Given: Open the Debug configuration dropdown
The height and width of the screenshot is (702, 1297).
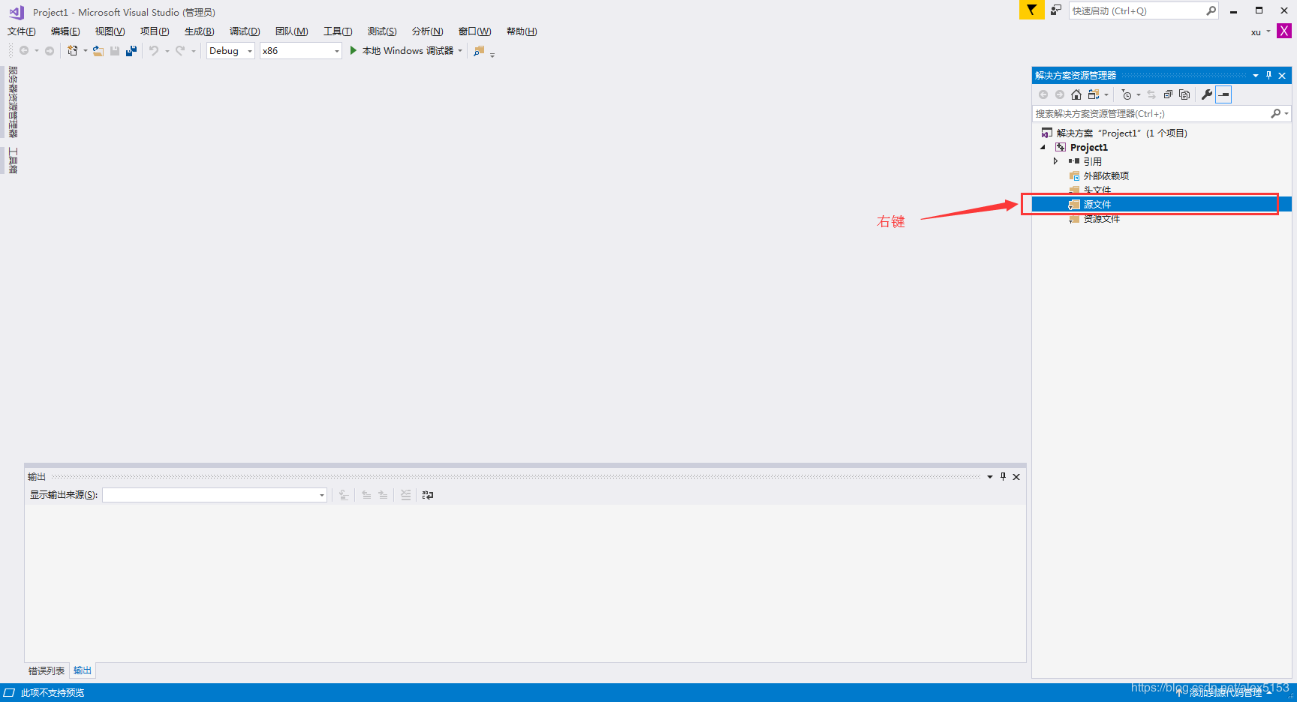Looking at the screenshot, I should (x=231, y=51).
